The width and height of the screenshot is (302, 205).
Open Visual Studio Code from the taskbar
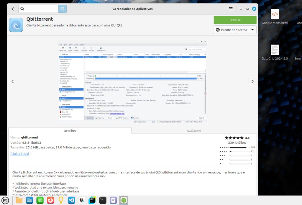tap(71, 200)
